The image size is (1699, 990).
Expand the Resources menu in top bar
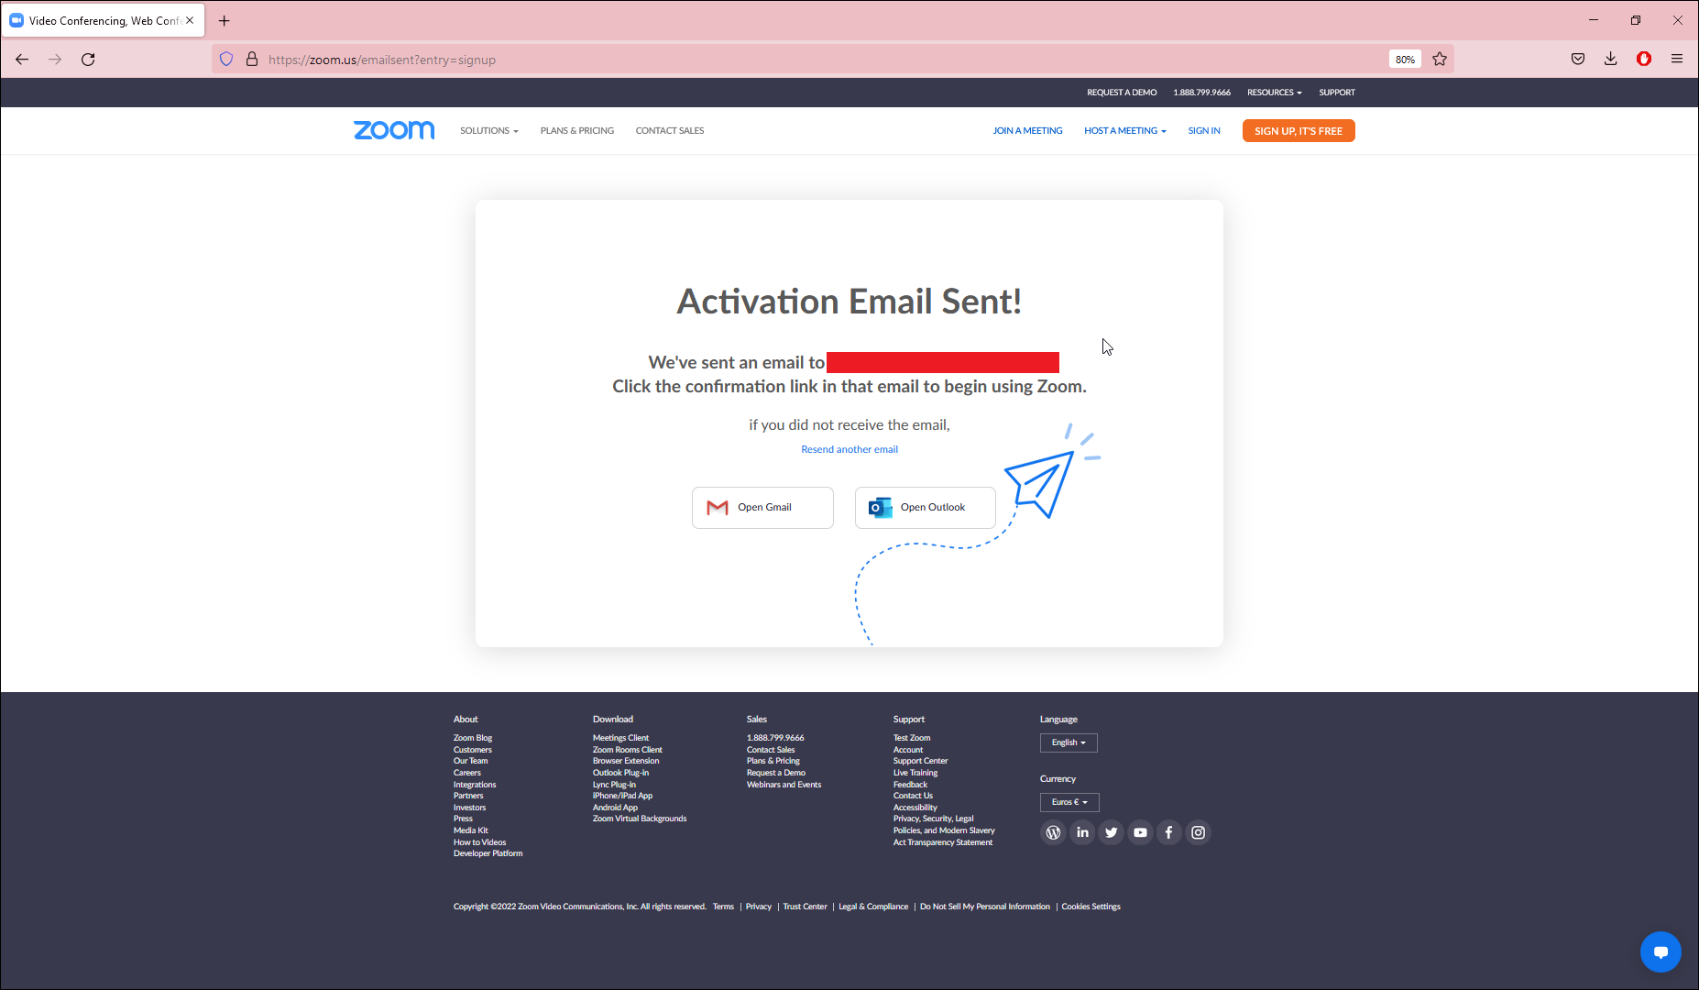[x=1274, y=93]
